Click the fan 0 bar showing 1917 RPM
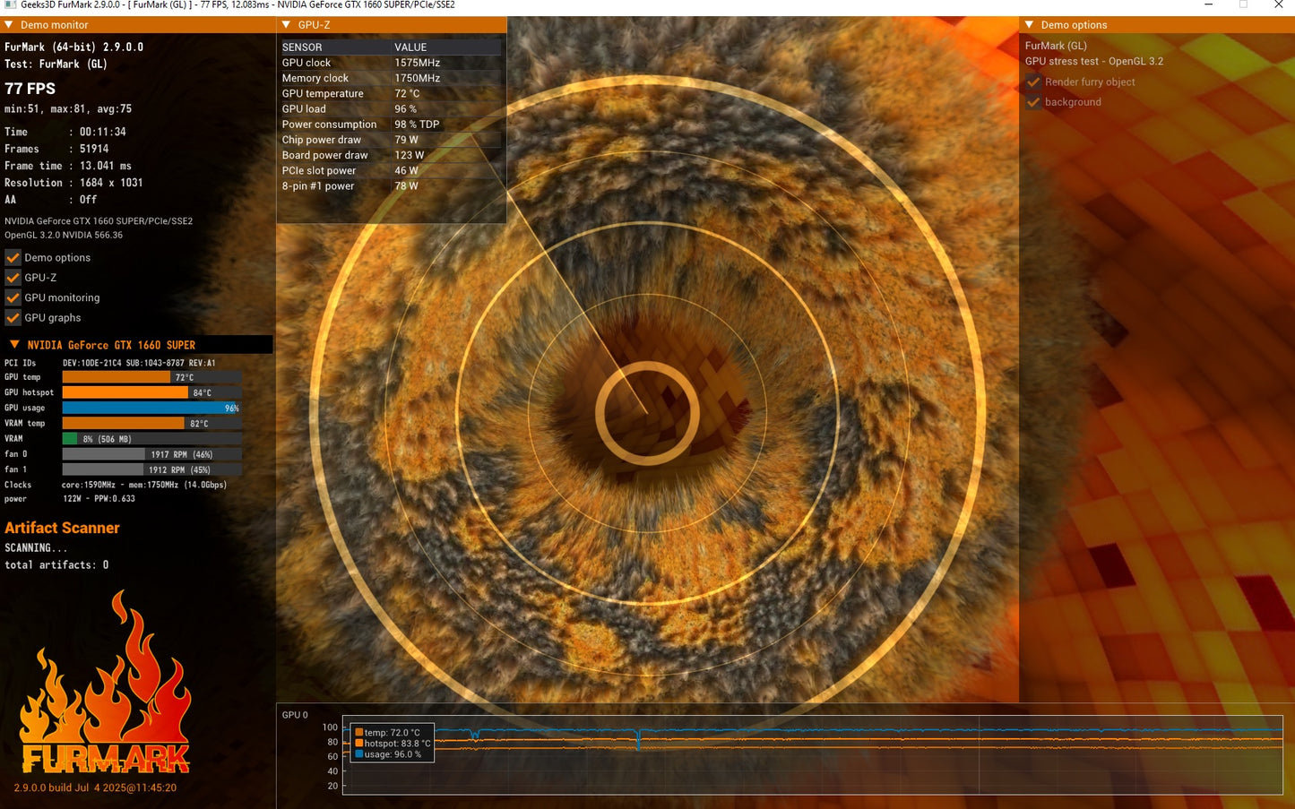 click(151, 454)
